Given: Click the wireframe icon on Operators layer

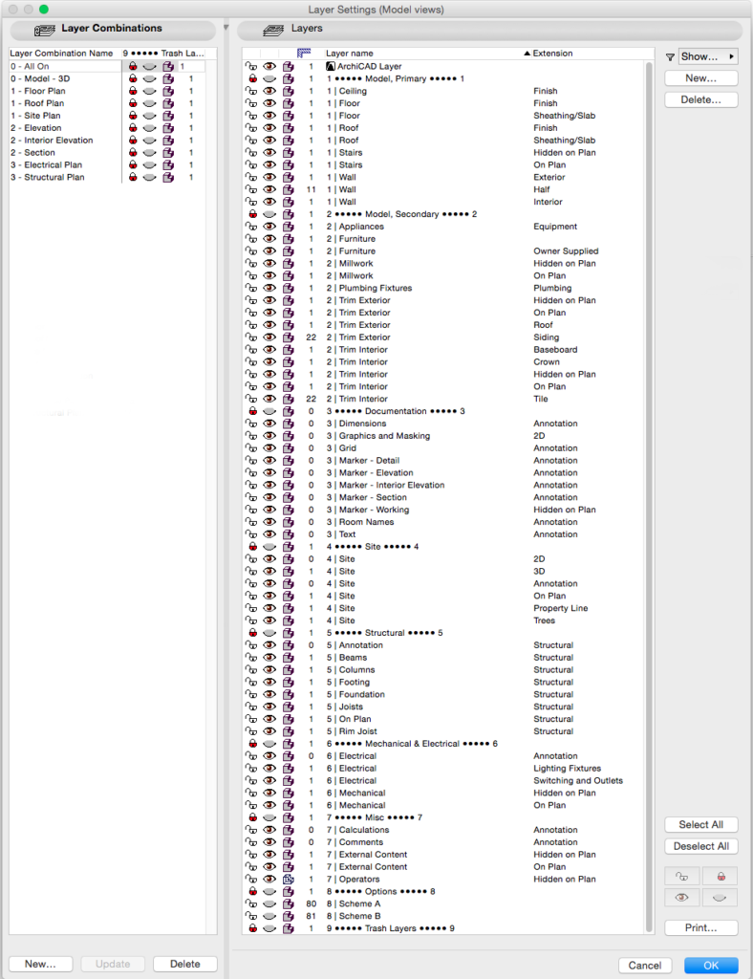Looking at the screenshot, I should pos(288,879).
